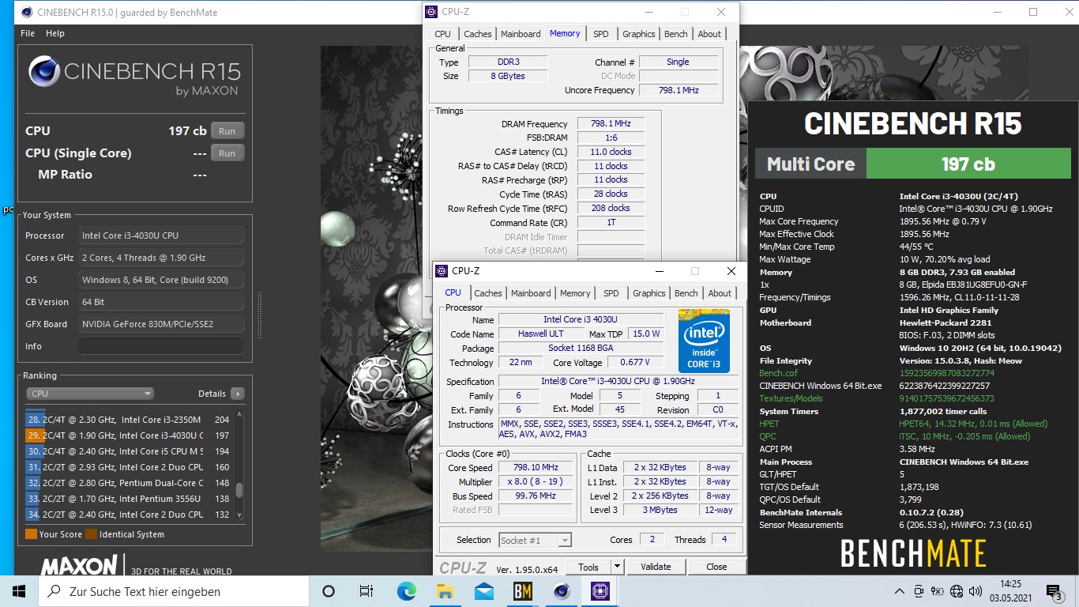Click the QPC entry in BenchMate panel
Viewport: 1079px width, 607px height.
[767, 436]
